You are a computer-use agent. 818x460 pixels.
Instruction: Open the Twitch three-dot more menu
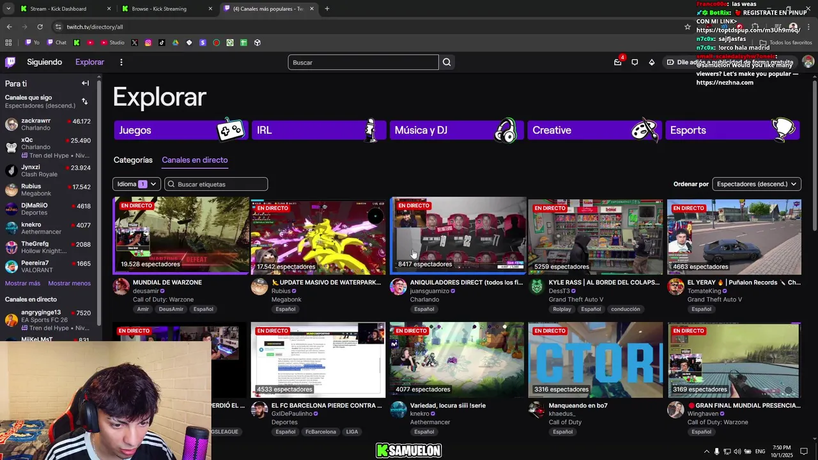tap(121, 62)
